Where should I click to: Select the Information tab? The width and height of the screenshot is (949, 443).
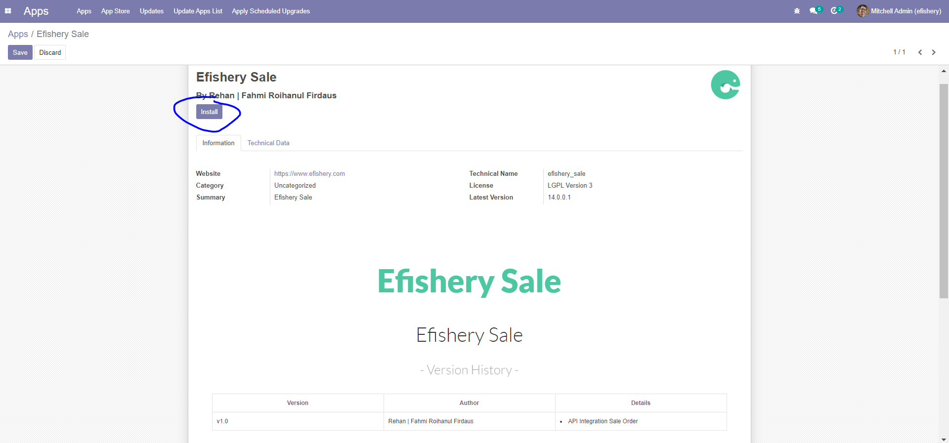coord(218,143)
